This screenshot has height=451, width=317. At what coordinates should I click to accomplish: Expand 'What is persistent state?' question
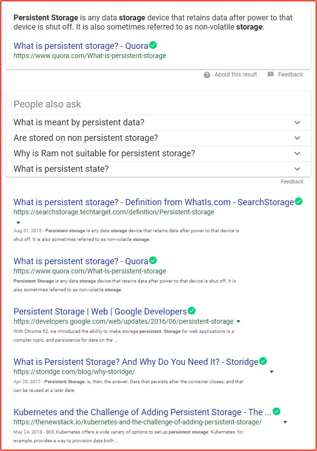point(158,169)
